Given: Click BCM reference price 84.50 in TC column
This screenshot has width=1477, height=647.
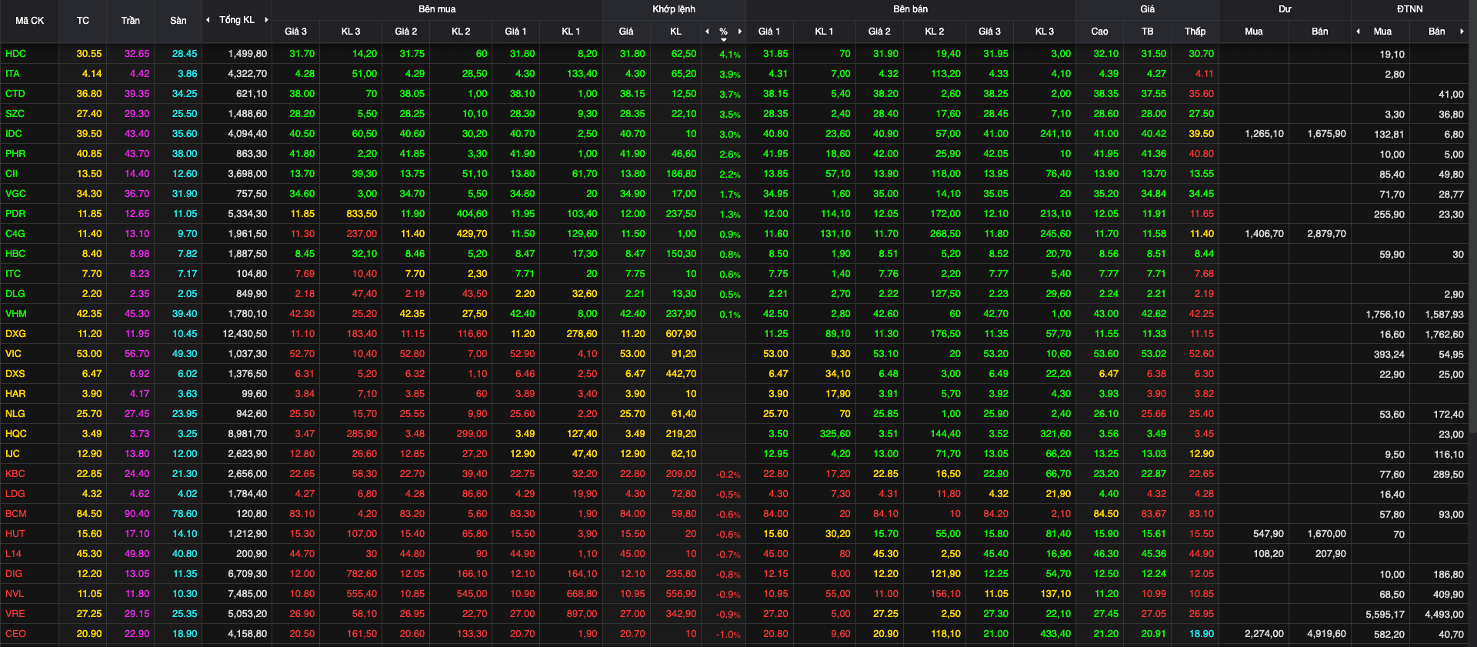Looking at the screenshot, I should 89,514.
